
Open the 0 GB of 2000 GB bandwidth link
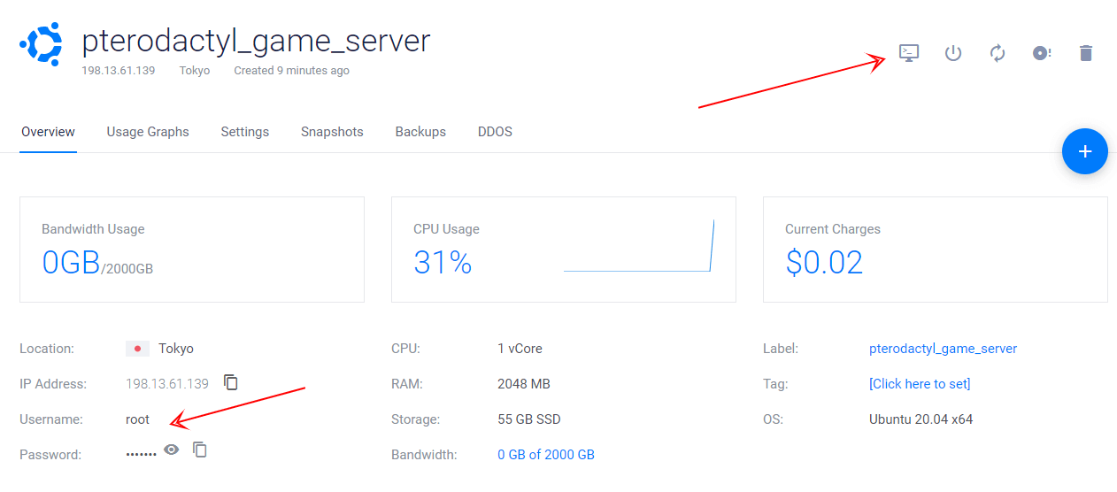(x=546, y=455)
